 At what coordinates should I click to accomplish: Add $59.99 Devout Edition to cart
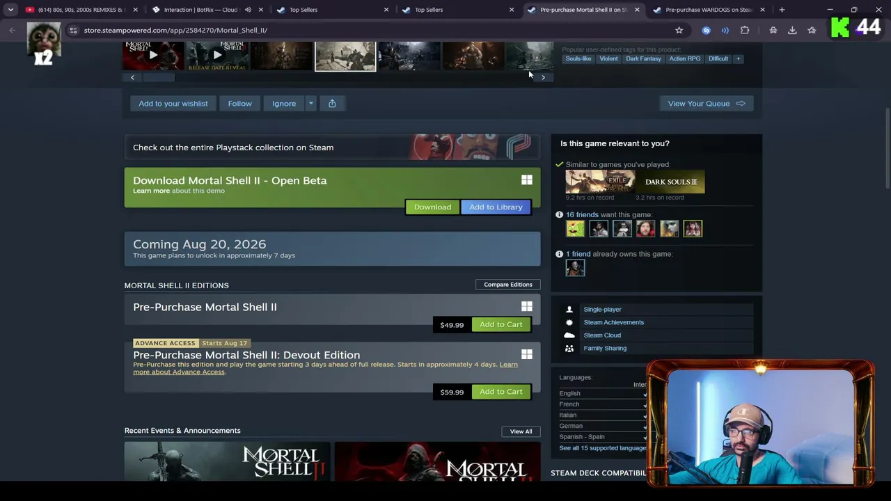tap(500, 392)
